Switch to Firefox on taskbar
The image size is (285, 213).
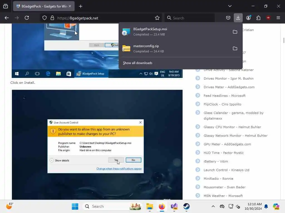162,206
